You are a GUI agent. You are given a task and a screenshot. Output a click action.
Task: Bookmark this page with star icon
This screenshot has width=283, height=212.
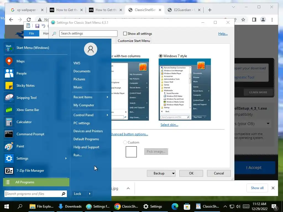click(x=243, y=20)
